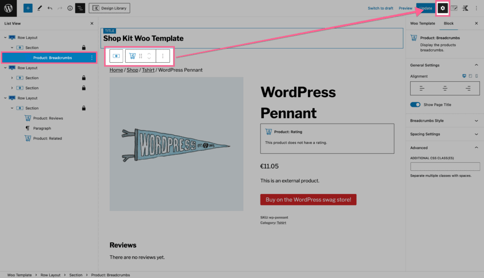Click the Undo arrow in the toolbar
This screenshot has width=484, height=278.
click(49, 8)
